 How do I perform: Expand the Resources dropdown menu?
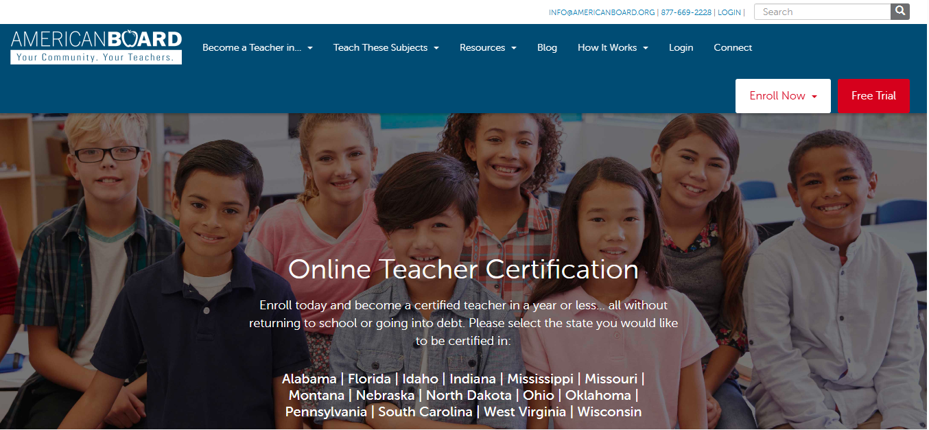pyautogui.click(x=488, y=47)
